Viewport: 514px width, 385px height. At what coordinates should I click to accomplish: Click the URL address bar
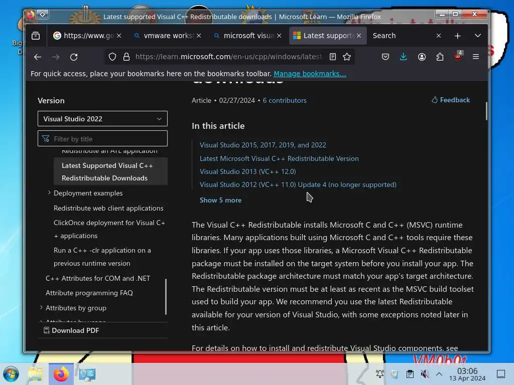(228, 57)
